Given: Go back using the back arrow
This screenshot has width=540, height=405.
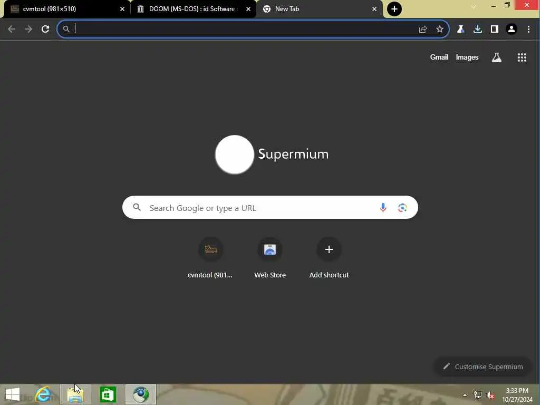Looking at the screenshot, I should click(x=12, y=30).
